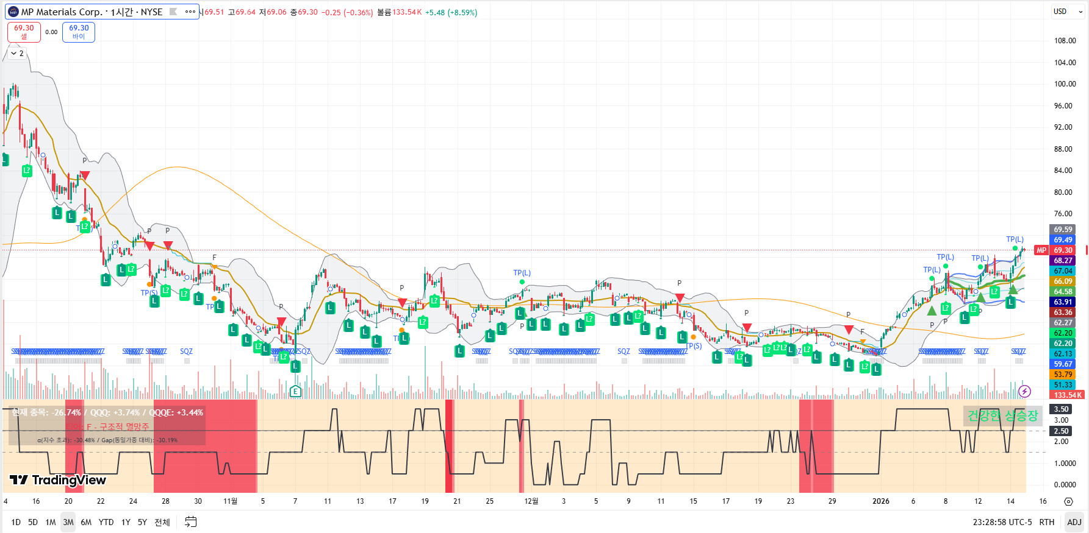Image resolution: width=1089 pixels, height=533 pixels.
Task: Click the purple lightning bolt icon
Action: pyautogui.click(x=1025, y=391)
